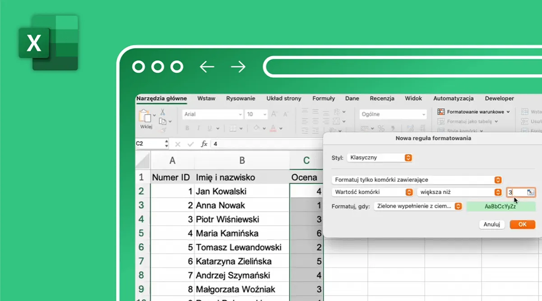Toggle Italic formatting

tap(198, 129)
